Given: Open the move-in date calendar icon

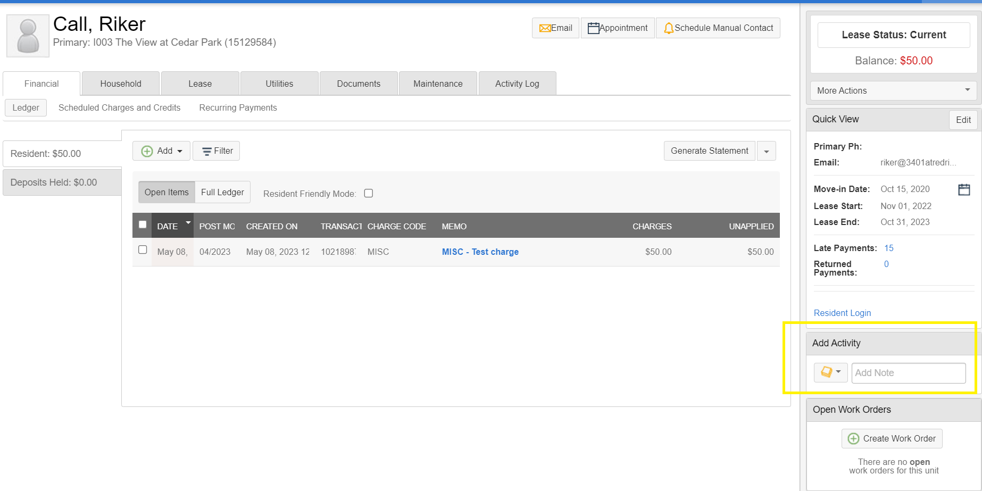Looking at the screenshot, I should pyautogui.click(x=964, y=189).
